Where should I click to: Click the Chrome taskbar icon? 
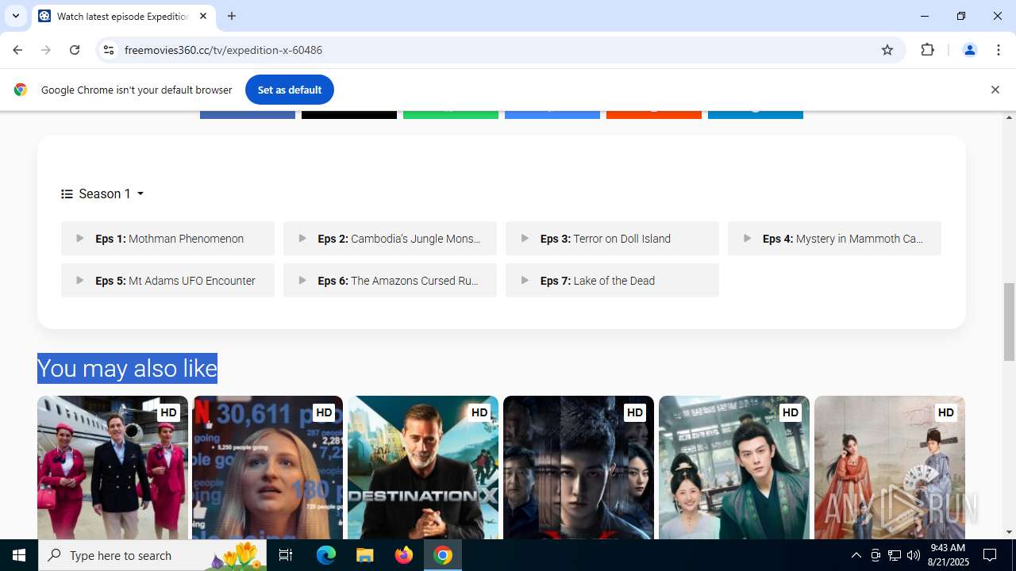tap(443, 555)
